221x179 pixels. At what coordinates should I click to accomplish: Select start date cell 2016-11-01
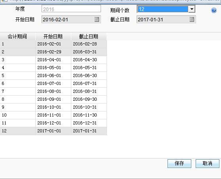pyautogui.click(x=53, y=115)
